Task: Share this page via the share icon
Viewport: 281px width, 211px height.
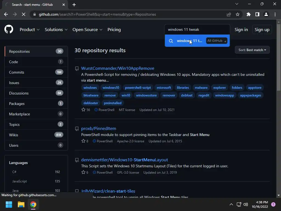Action: 229,14
